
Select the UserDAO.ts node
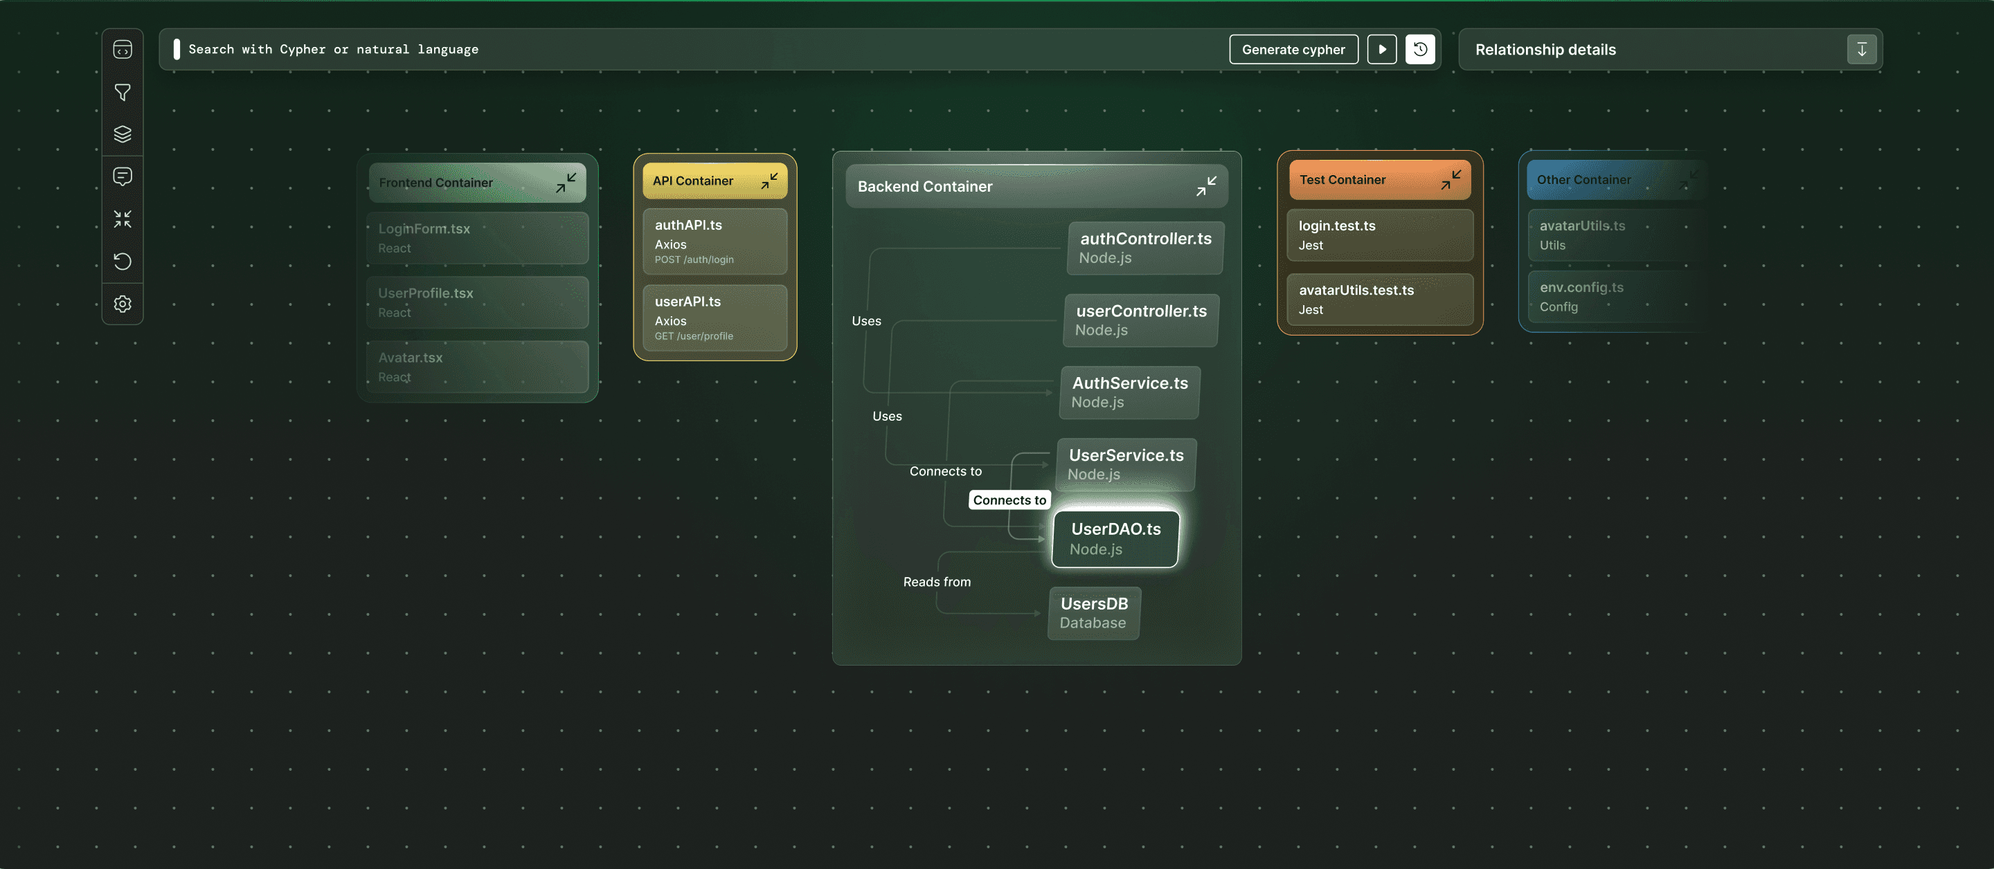(1115, 538)
